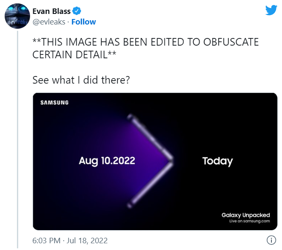Open the 6:03 PM Jul 18, 2022 timestamp
The width and height of the screenshot is (282, 250).
[70, 241]
